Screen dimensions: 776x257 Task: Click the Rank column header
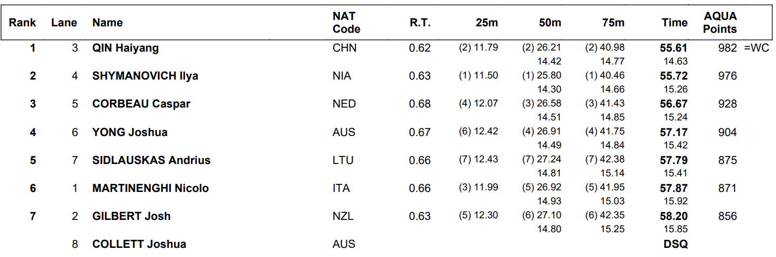point(23,23)
